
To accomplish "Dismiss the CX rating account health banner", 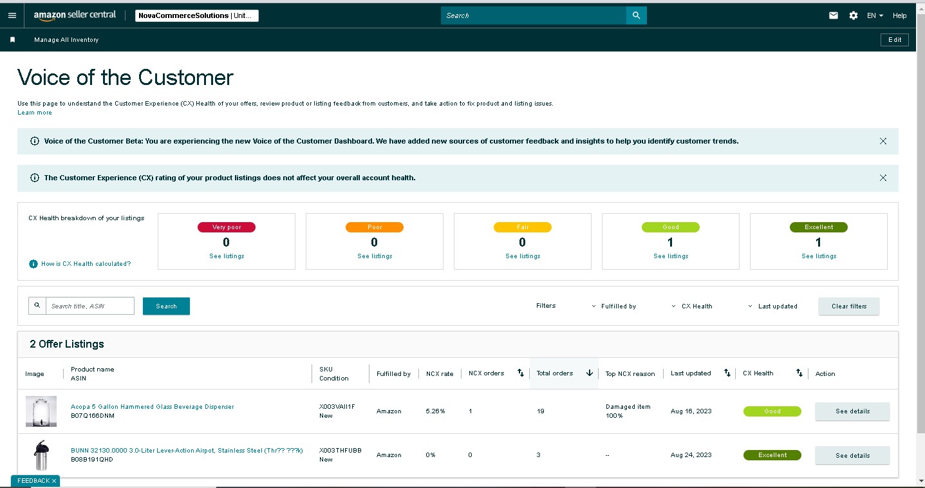I will pyautogui.click(x=883, y=178).
